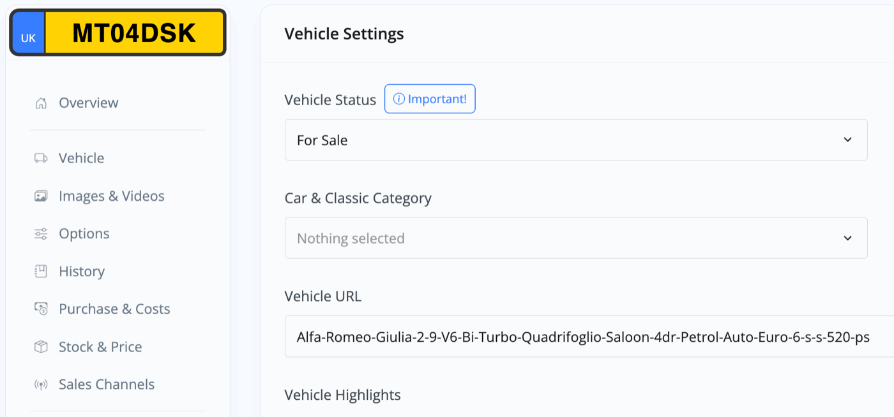The height and width of the screenshot is (417, 894).
Task: Click the info icon in Important! badge
Action: 398,99
